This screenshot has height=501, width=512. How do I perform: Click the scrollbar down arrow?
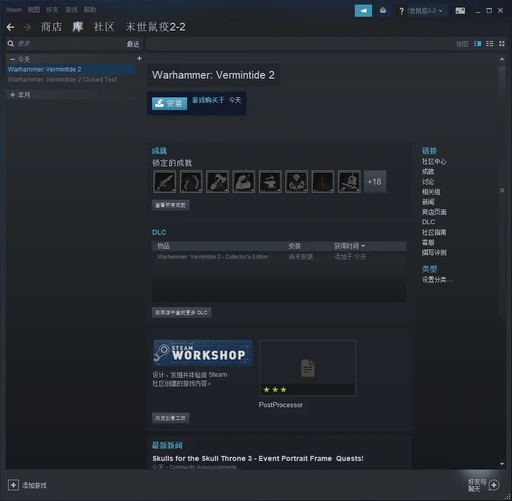[x=502, y=464]
